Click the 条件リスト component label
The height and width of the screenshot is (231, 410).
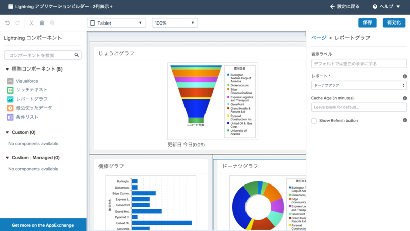(27, 117)
